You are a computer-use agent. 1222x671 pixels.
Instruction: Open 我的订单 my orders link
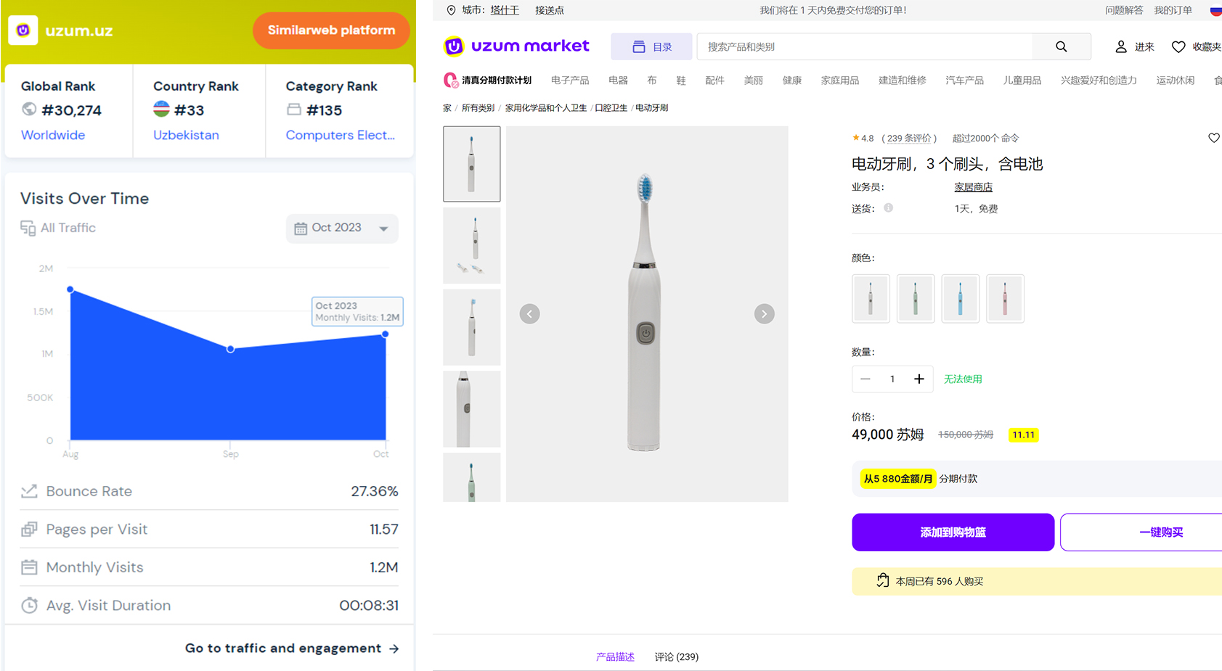(1173, 10)
